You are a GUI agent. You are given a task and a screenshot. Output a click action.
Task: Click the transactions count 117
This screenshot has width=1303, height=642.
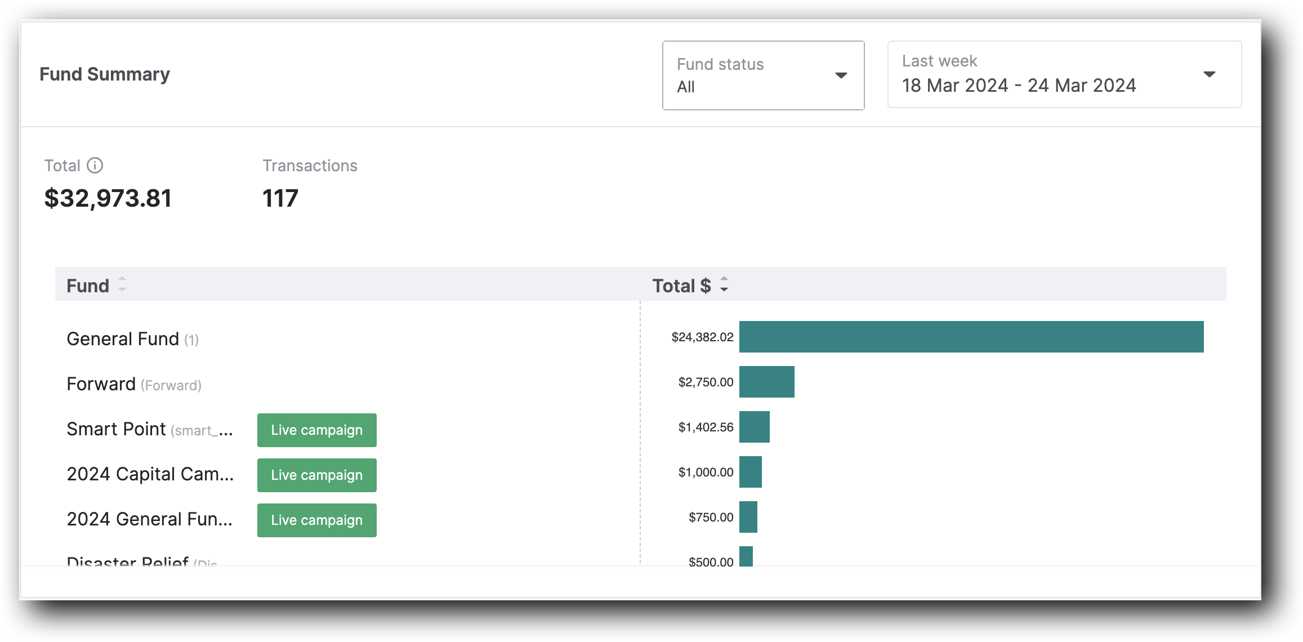279,198
